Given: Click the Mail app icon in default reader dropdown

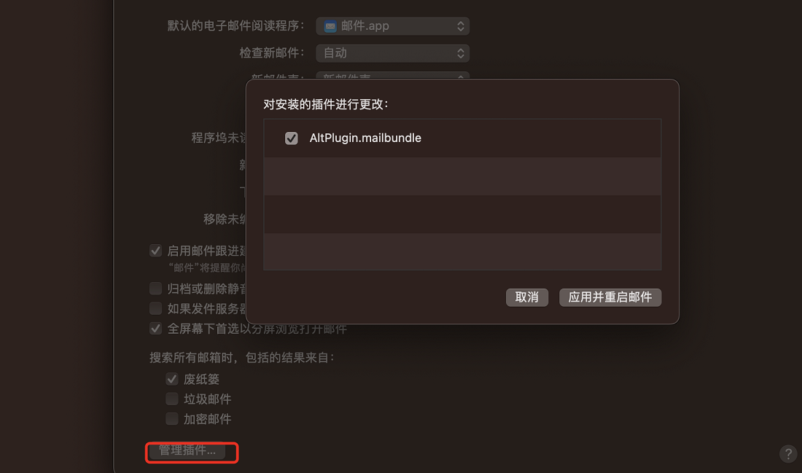Looking at the screenshot, I should click(x=330, y=26).
